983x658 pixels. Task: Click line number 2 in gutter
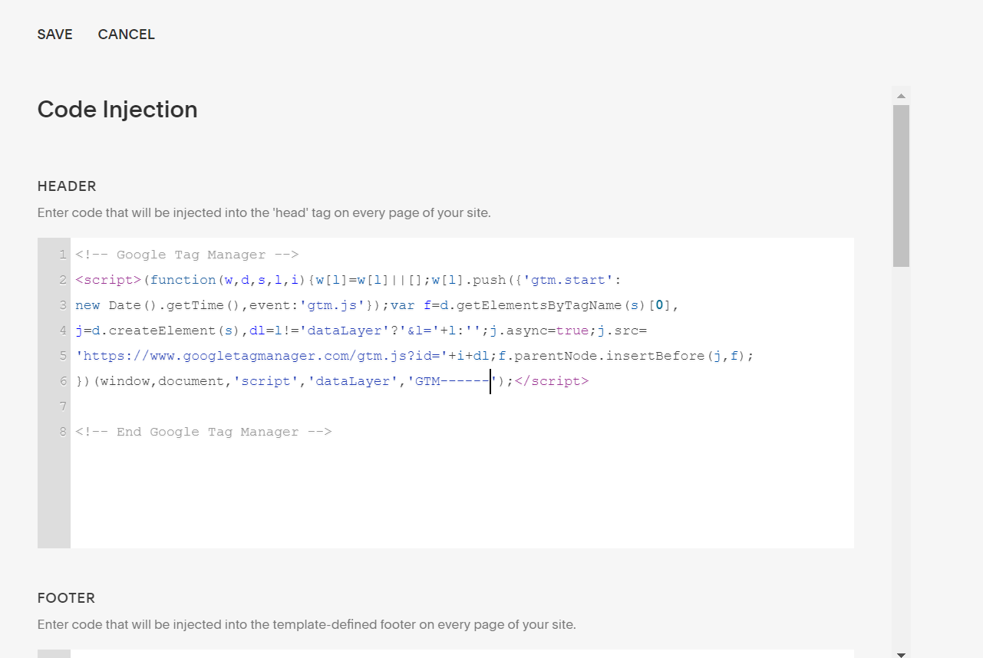click(63, 280)
